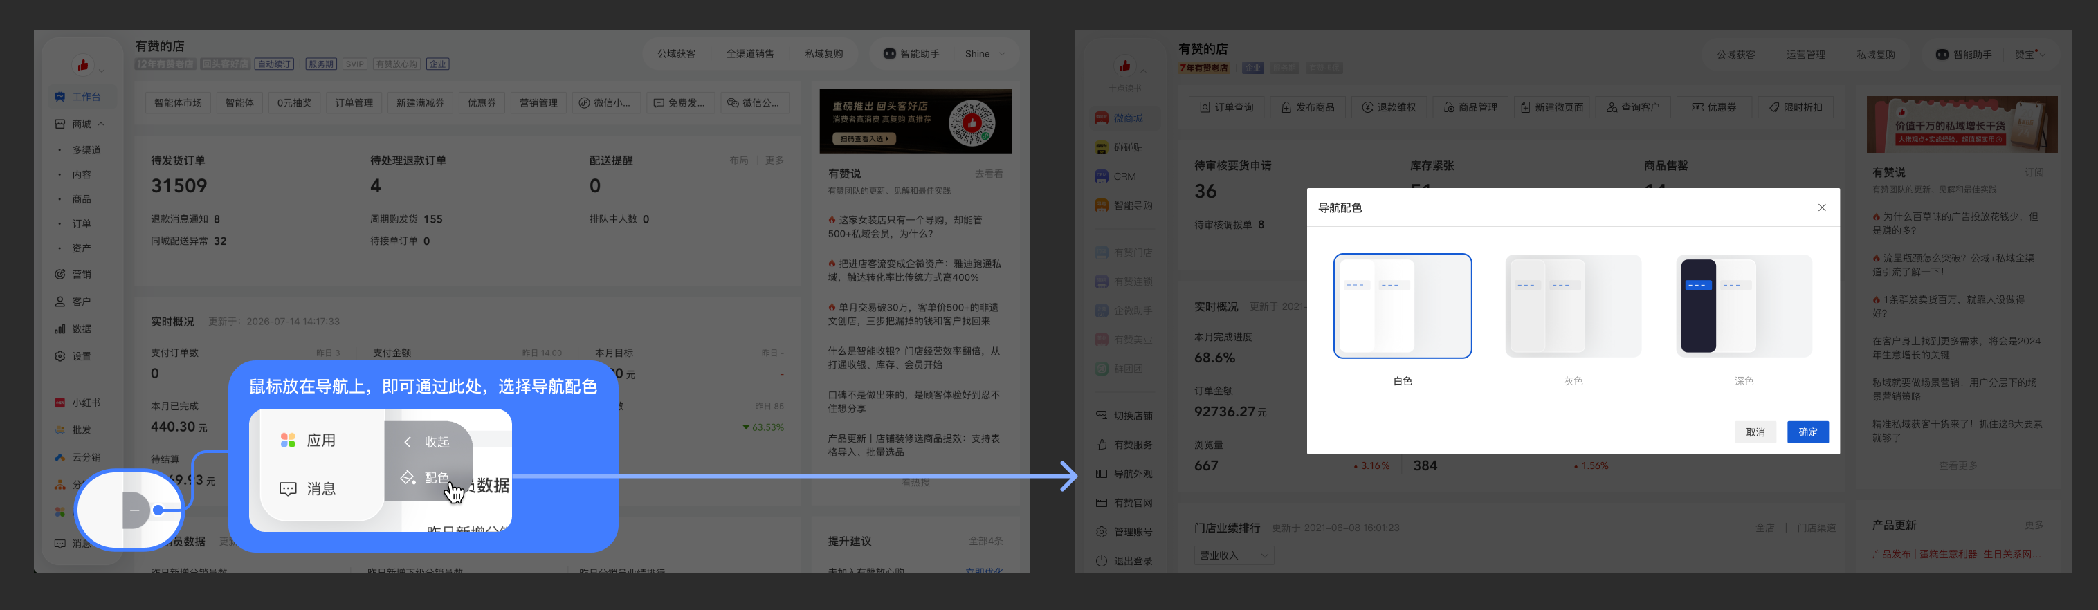Open 公域获客 tab in right dashboard

coord(1735,55)
